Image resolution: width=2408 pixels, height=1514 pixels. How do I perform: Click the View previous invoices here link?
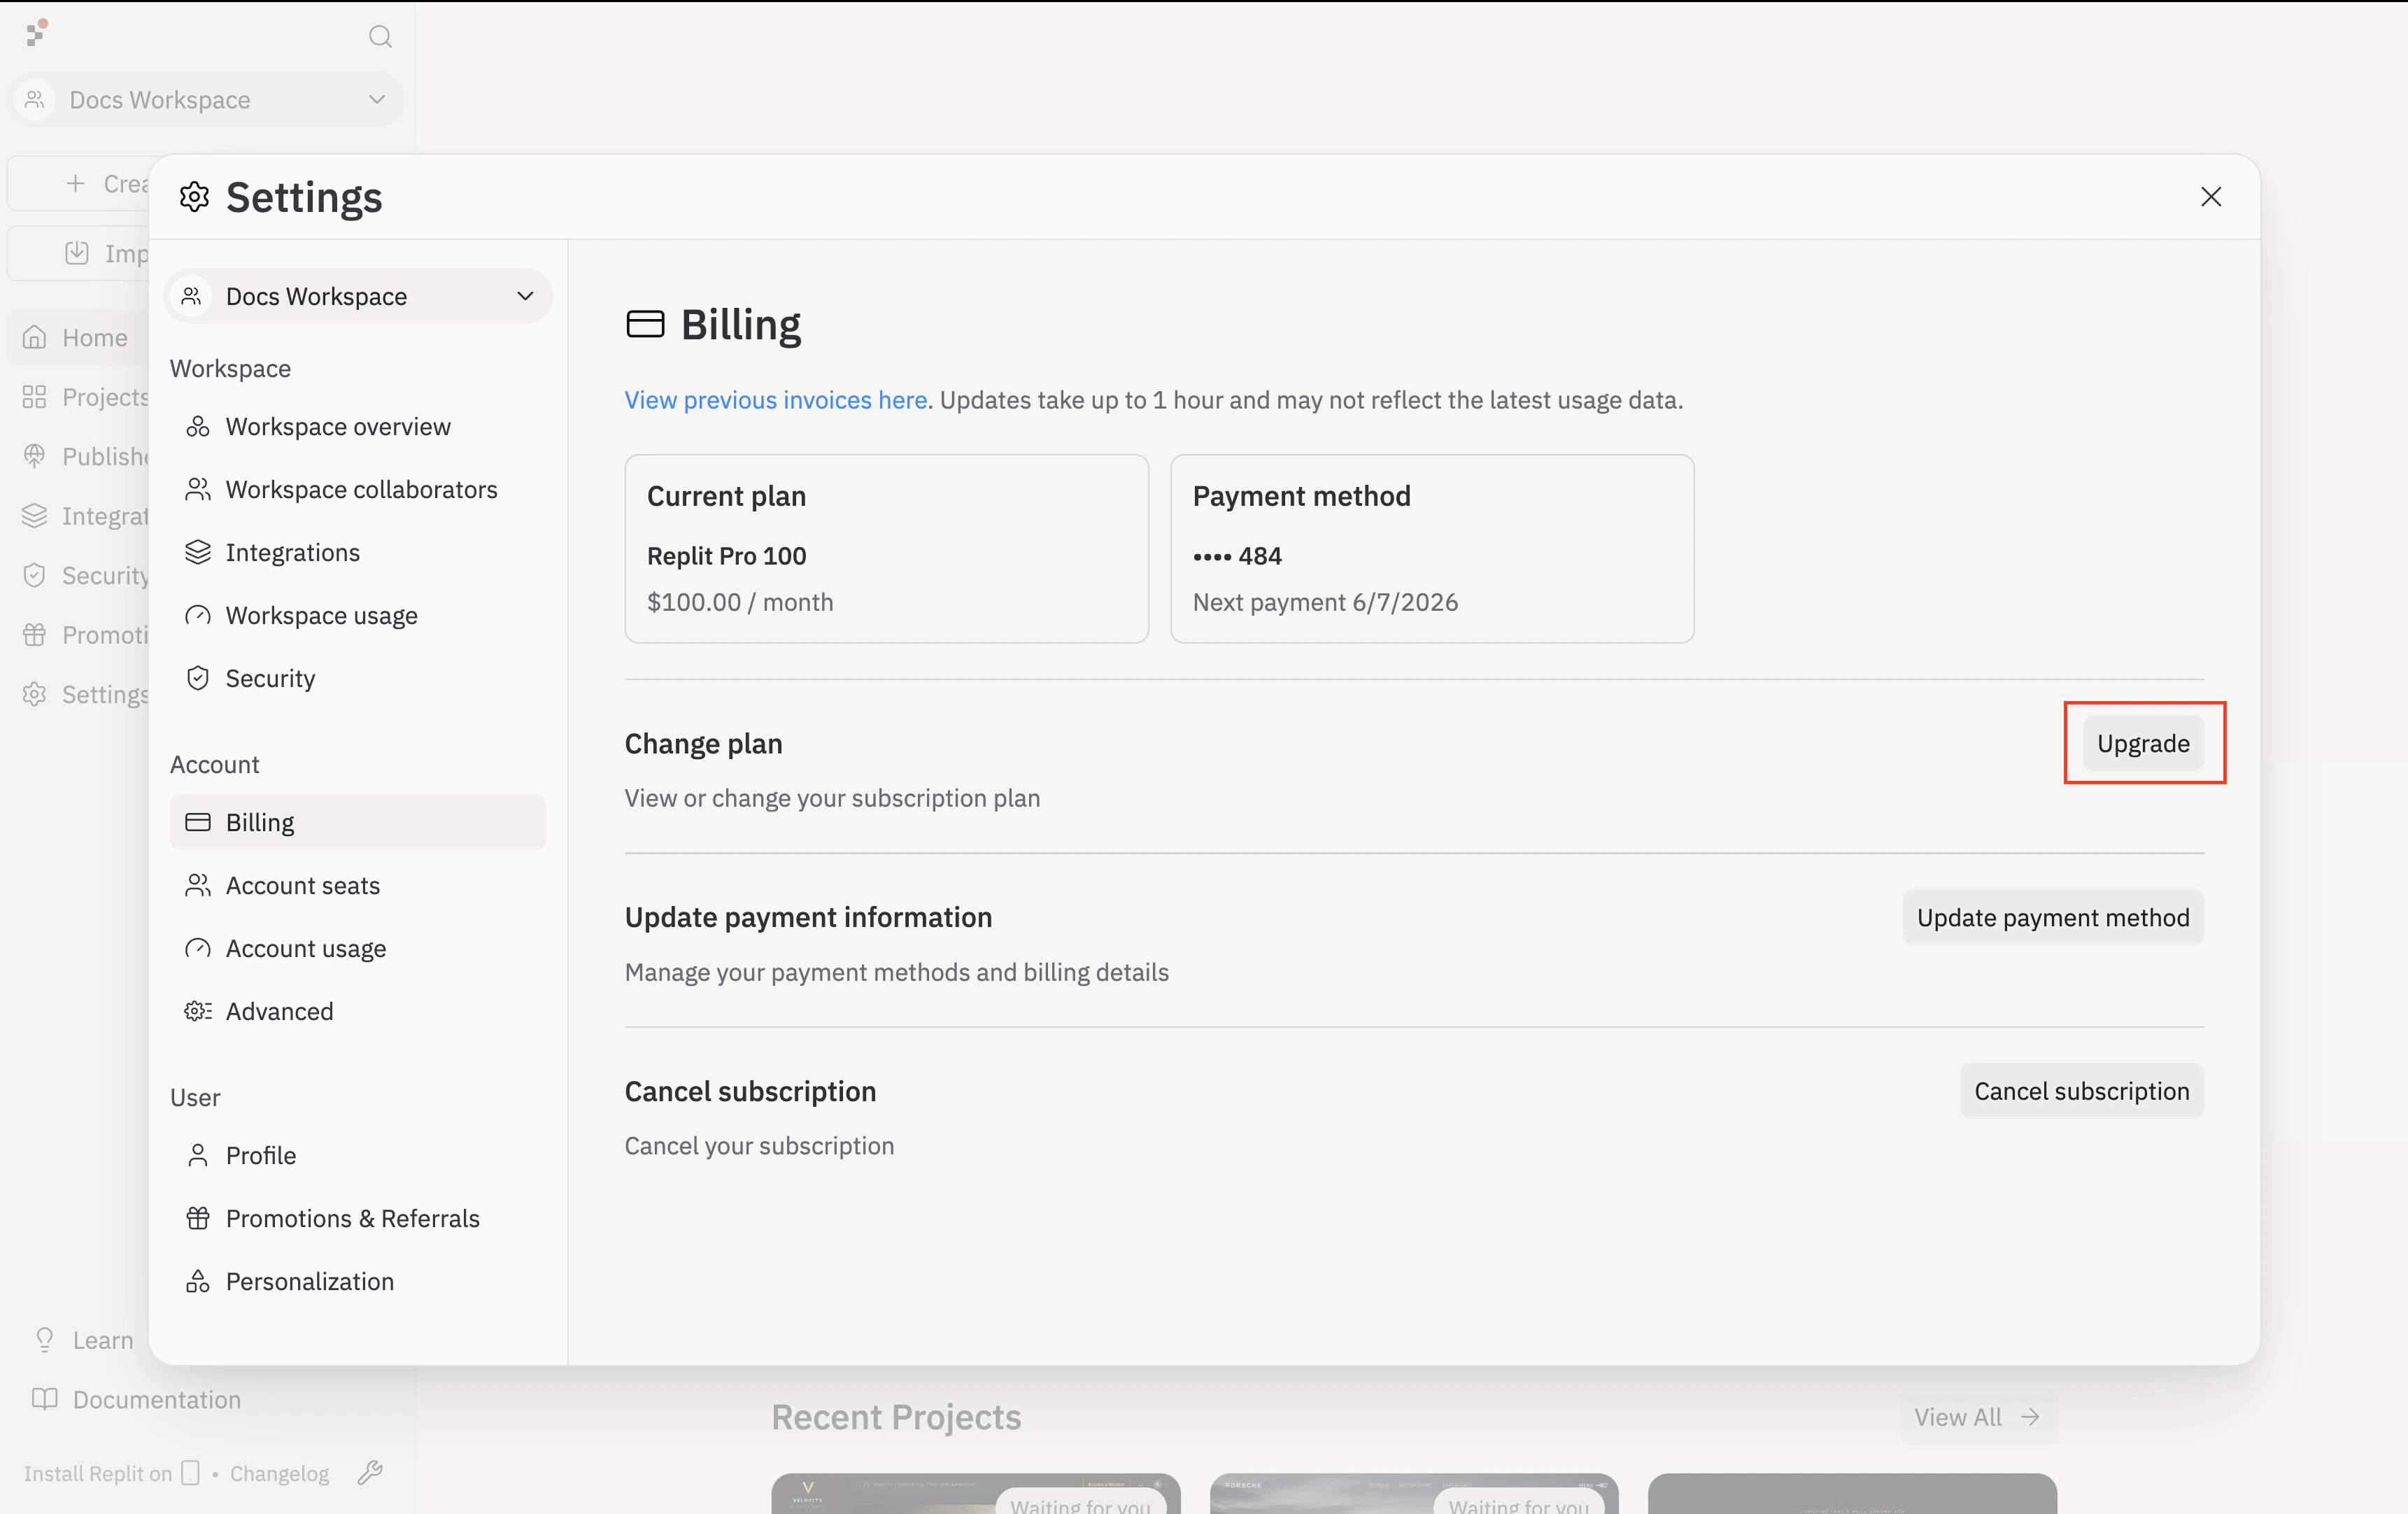(777, 400)
